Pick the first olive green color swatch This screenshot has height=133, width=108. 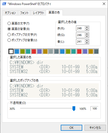tap(22, 51)
